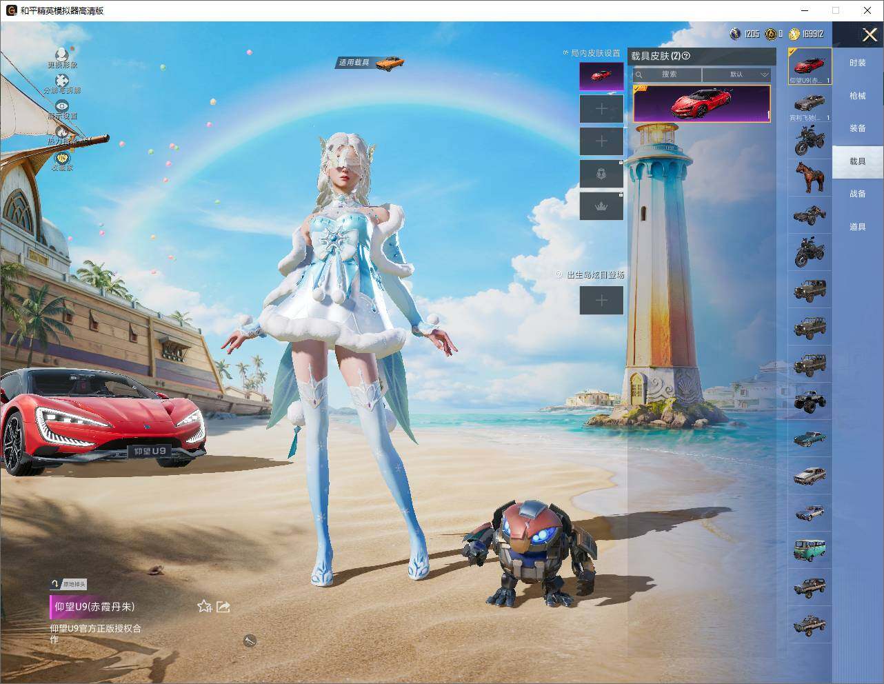Select the brown horse mount
The height and width of the screenshot is (684, 884).
tap(810, 178)
